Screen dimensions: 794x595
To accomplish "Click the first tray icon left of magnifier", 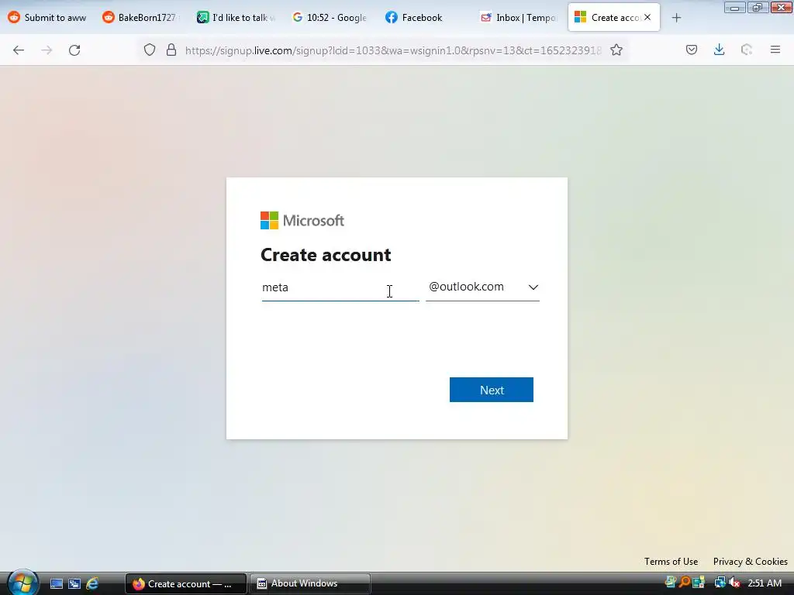I will point(671,583).
